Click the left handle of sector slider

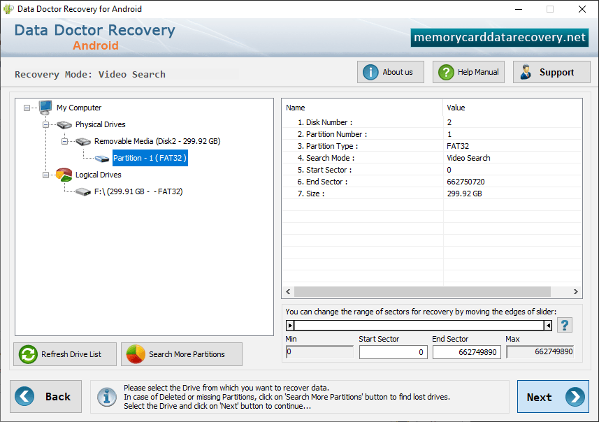pos(290,326)
